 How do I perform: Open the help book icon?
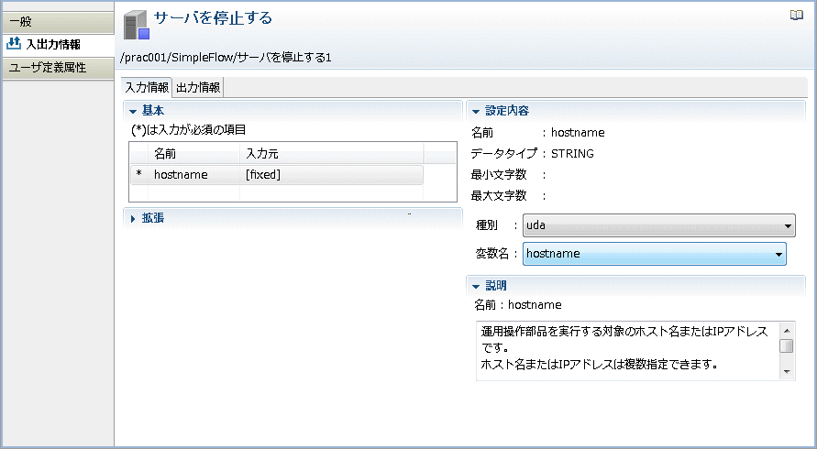pos(796,16)
